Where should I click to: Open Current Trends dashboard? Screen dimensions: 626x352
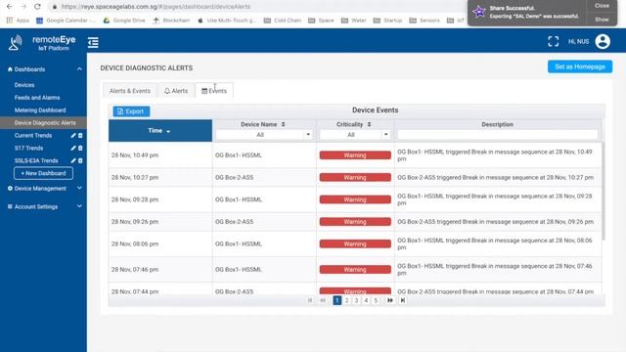click(x=33, y=136)
